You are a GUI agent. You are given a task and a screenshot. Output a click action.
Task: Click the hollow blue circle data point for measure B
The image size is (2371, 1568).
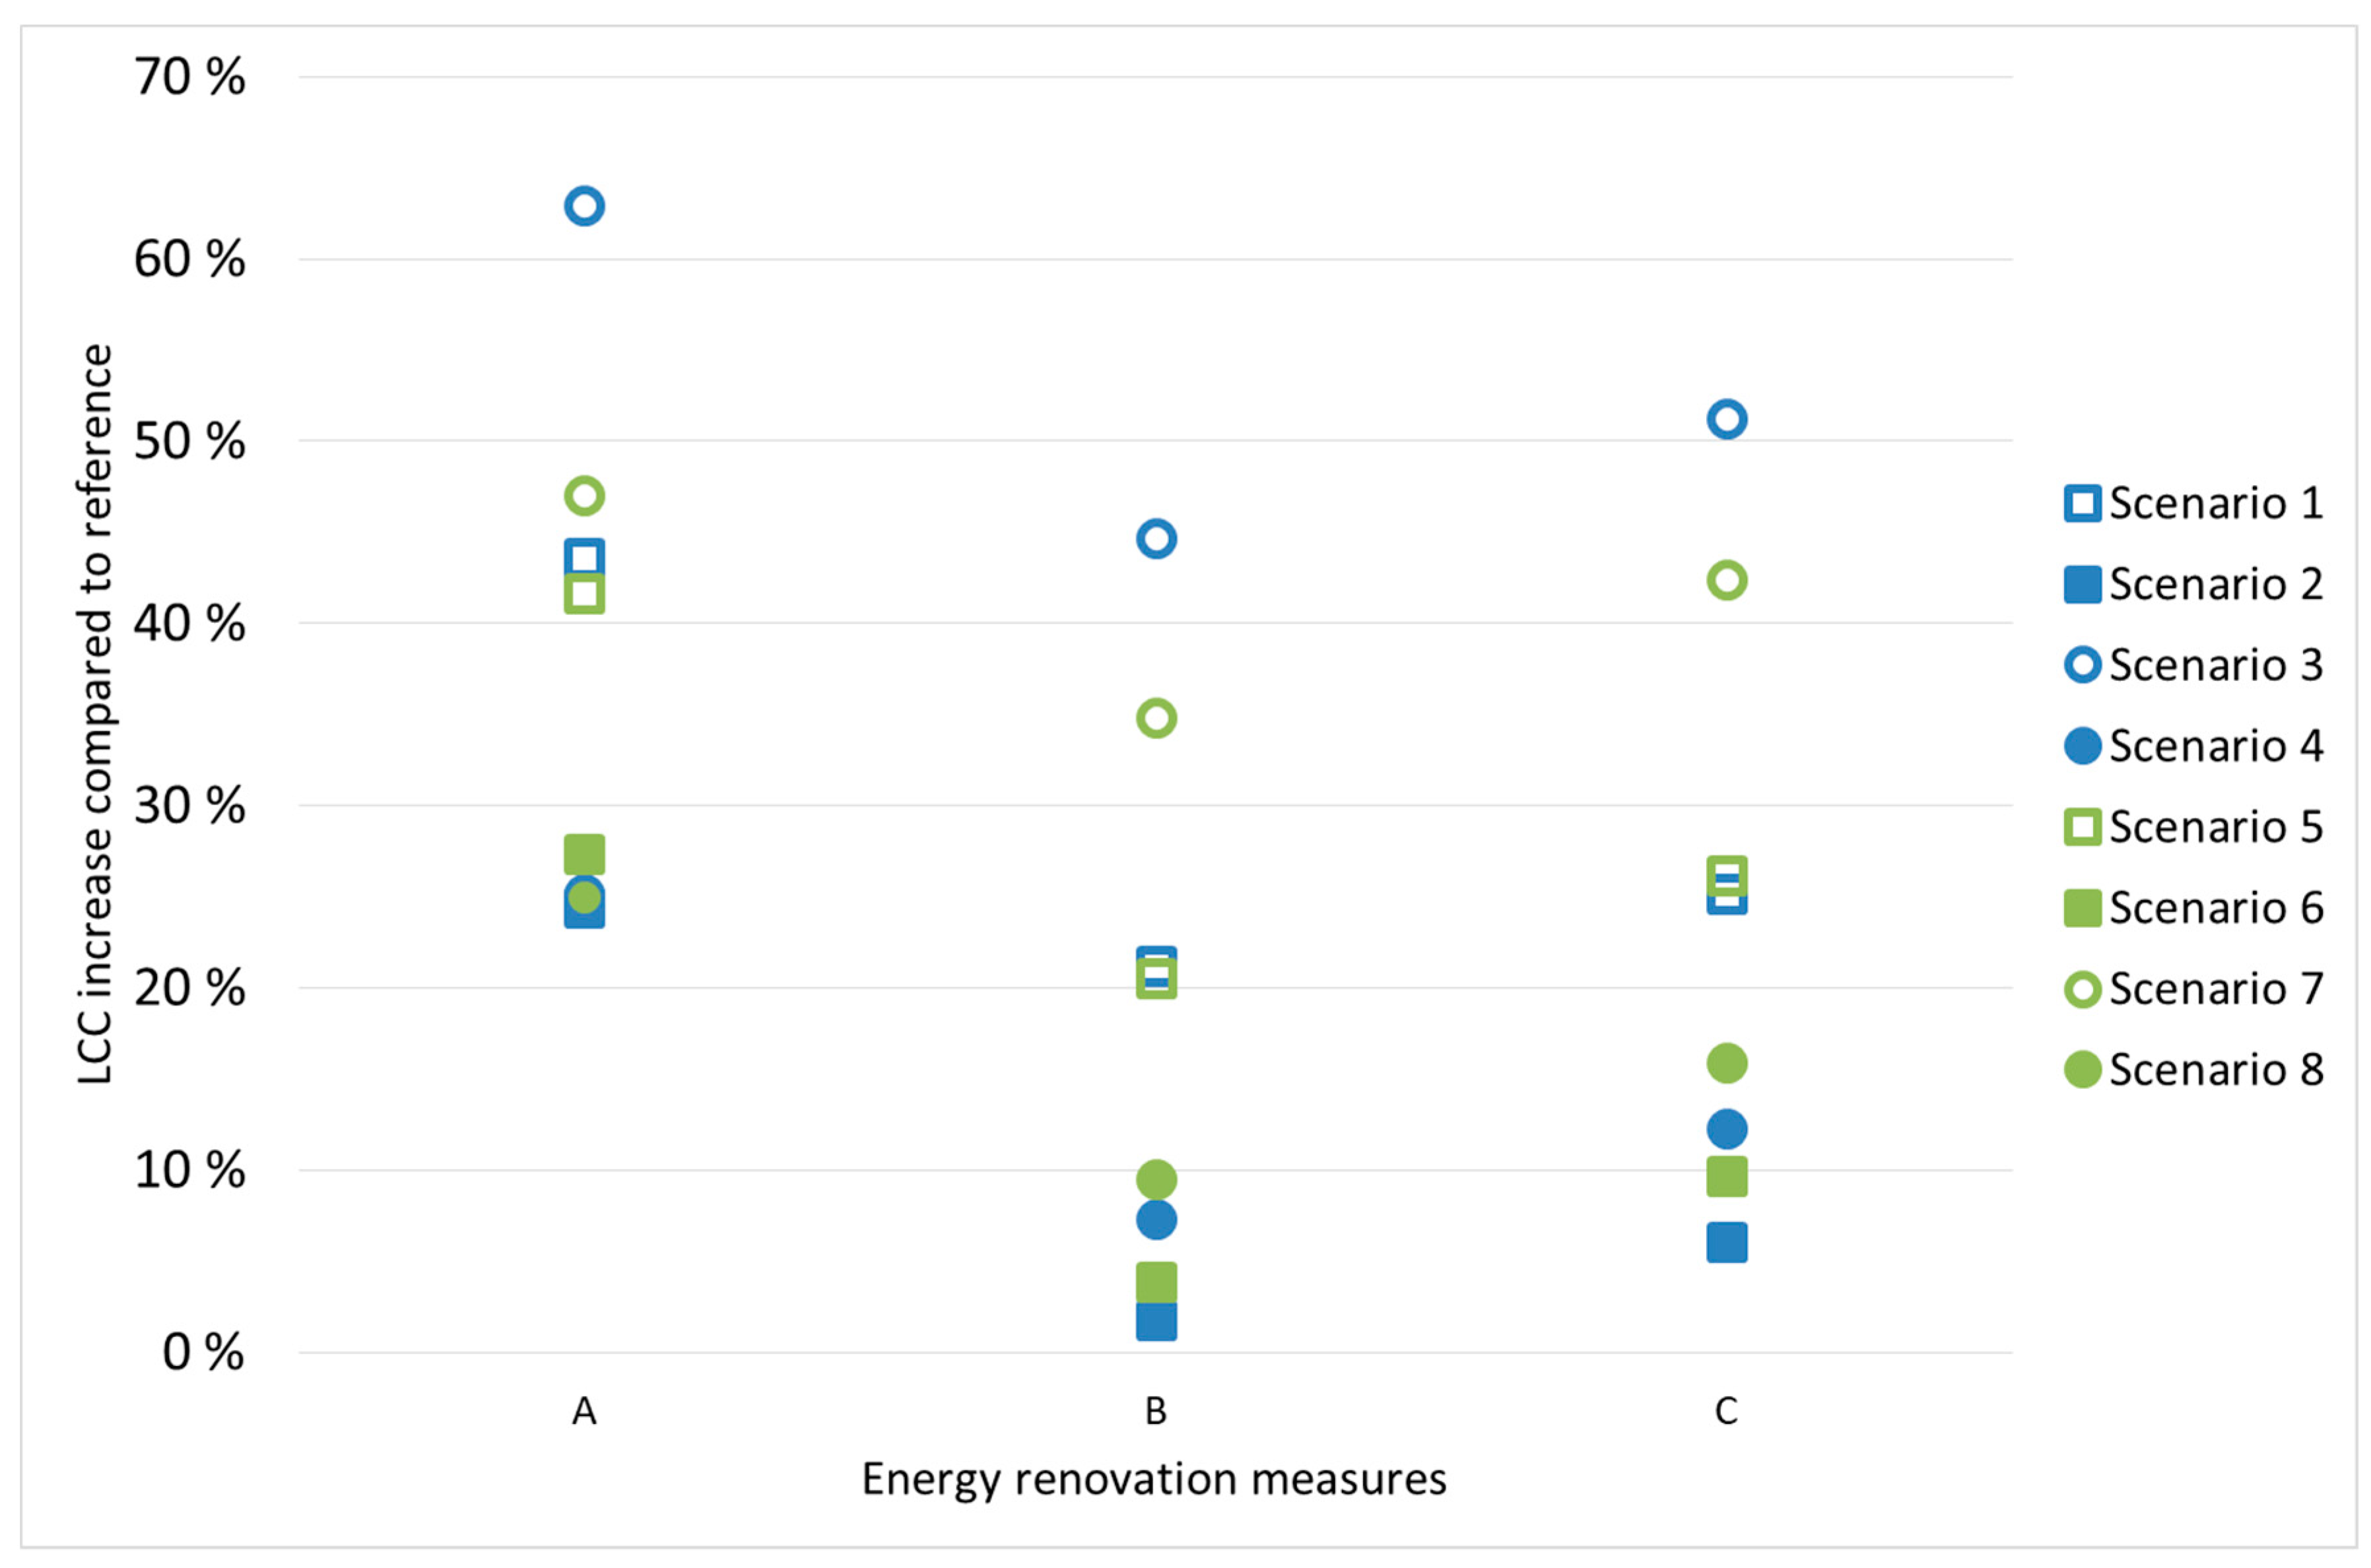1156,539
